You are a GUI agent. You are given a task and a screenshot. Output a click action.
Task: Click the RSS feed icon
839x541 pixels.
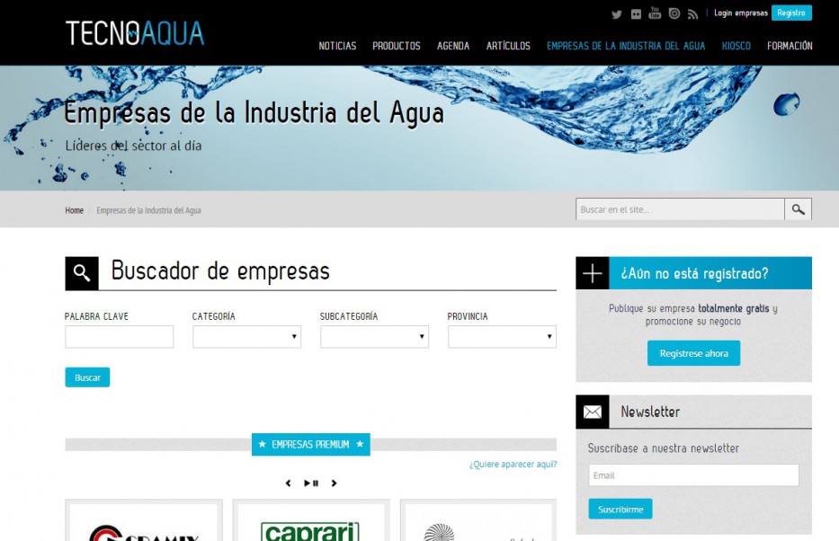click(x=692, y=13)
